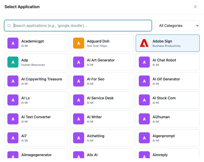The width and height of the screenshot is (204, 162).
Task: Pick the Adobe Sign application name
Action: [x=162, y=41]
